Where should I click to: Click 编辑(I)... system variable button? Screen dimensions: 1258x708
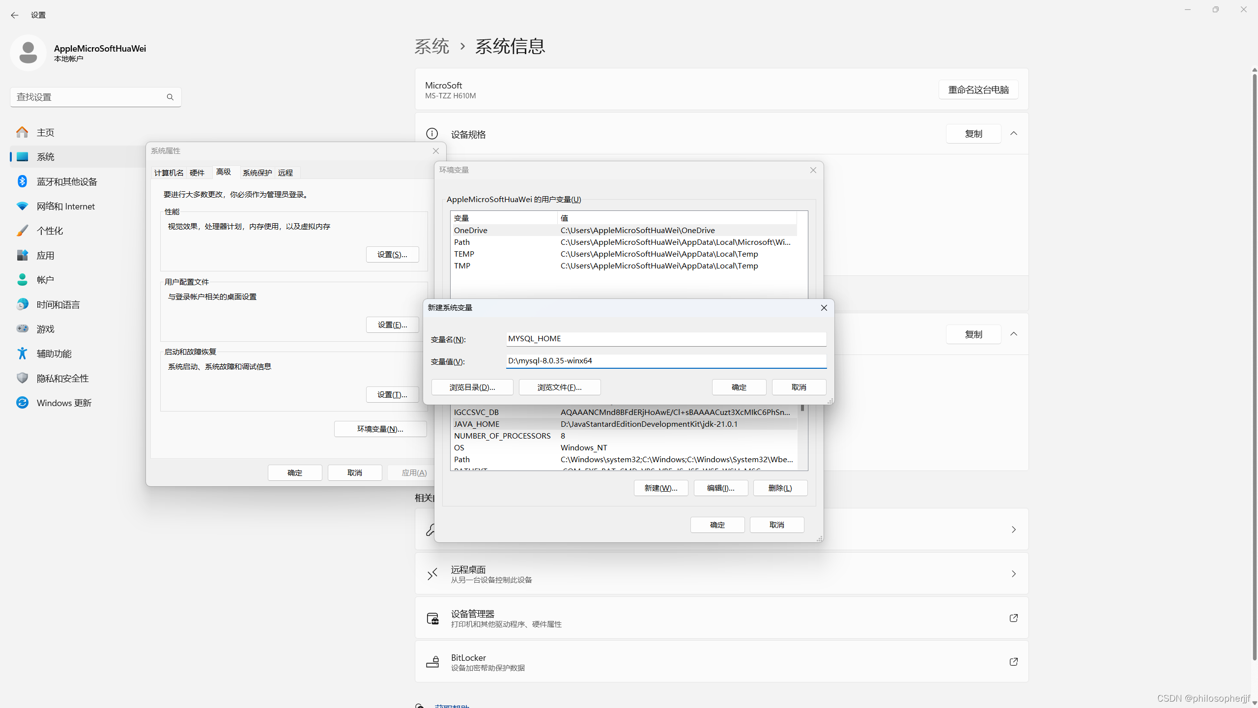coord(721,488)
